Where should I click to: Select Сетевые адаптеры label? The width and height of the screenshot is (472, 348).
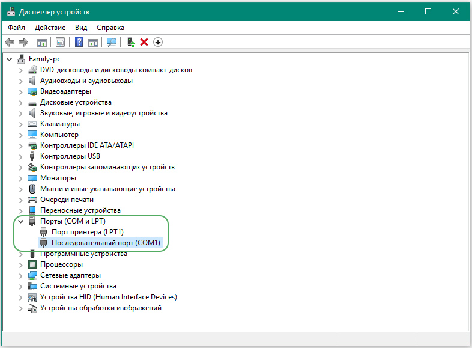coord(70,275)
